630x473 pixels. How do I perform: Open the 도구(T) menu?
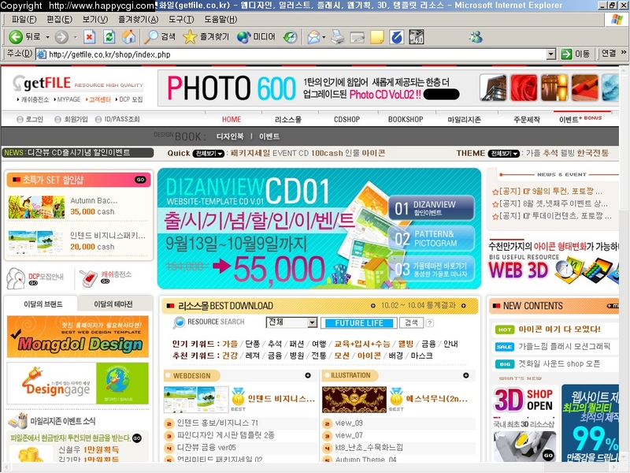(181, 19)
